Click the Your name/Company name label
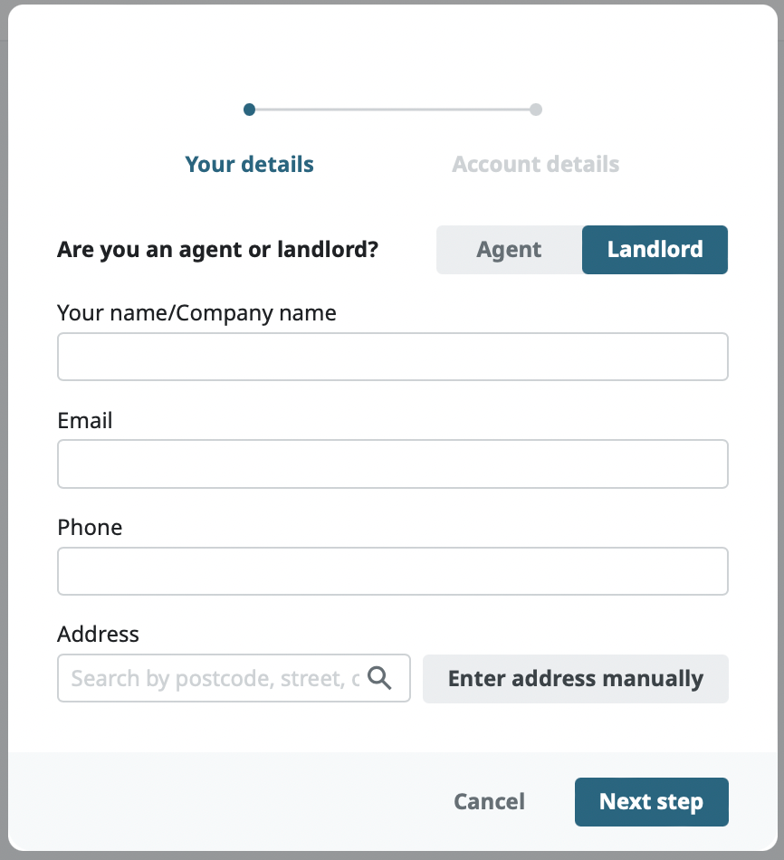Screen dimensions: 784x860 pyautogui.click(x=196, y=313)
